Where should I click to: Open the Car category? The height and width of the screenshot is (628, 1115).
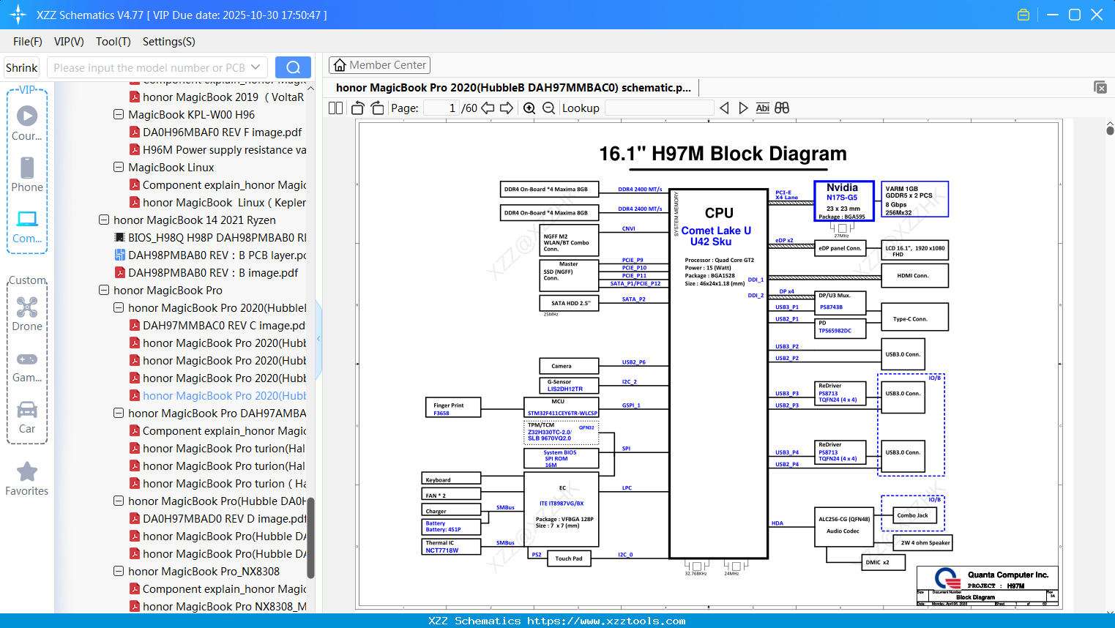pyautogui.click(x=27, y=417)
